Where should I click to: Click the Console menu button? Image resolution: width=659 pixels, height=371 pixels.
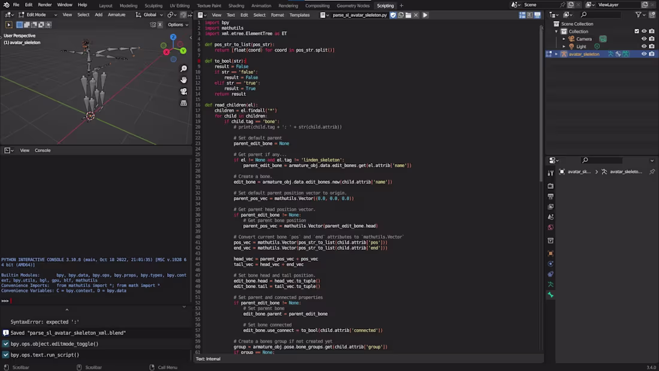pos(43,150)
